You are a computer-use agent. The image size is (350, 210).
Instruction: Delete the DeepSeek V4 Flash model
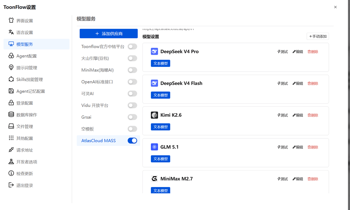[313, 83]
